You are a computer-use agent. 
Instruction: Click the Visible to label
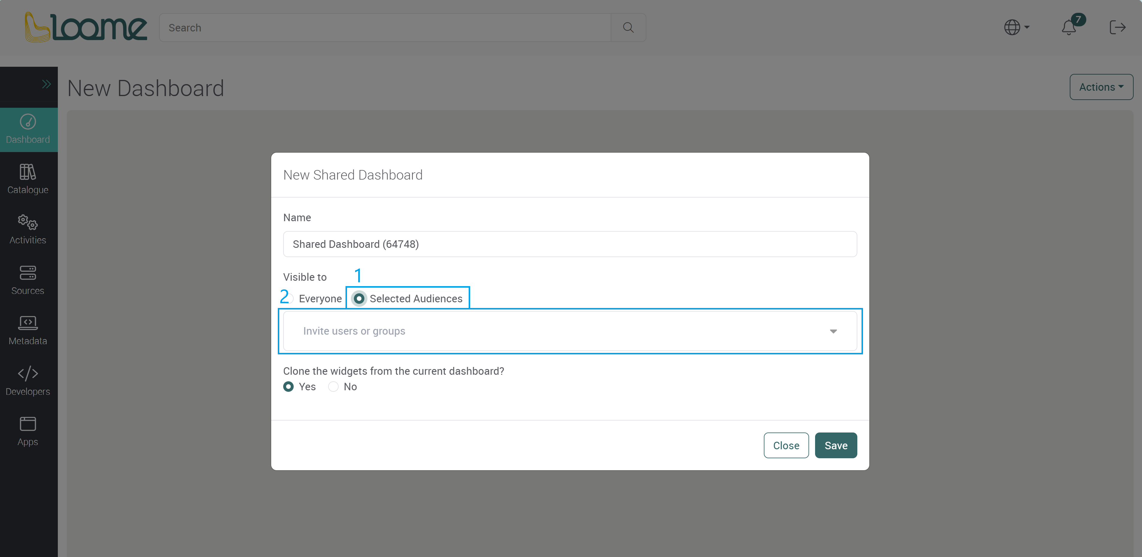(305, 277)
